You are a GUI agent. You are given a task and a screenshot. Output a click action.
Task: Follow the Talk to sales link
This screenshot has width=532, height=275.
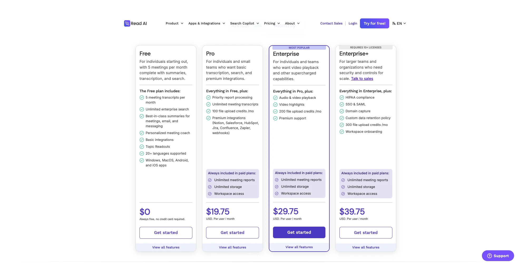(x=362, y=79)
